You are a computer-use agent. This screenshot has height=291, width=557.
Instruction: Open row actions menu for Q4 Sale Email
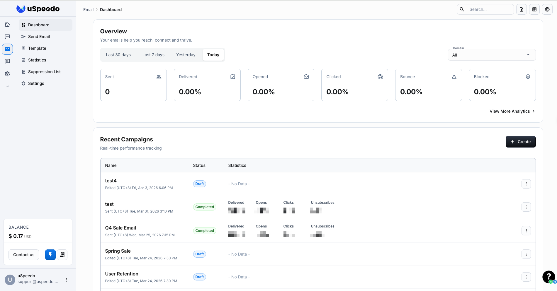point(526,231)
